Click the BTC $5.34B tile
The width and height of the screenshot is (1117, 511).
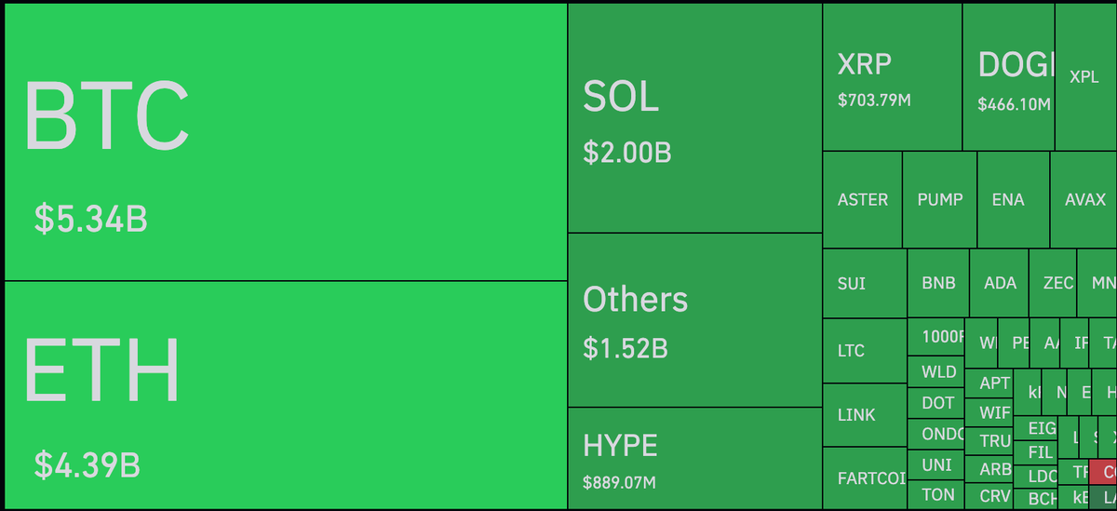pos(286,141)
